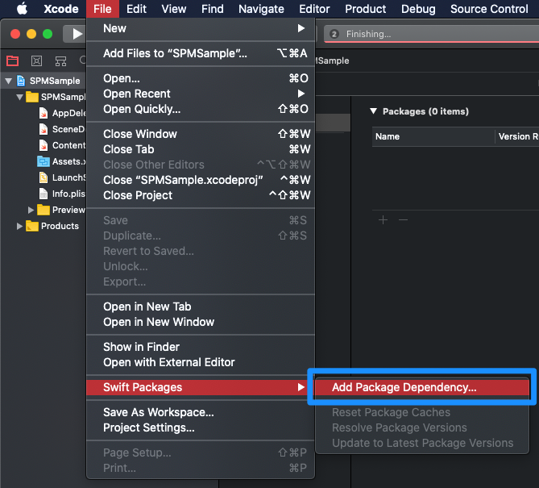Open the New submenu

click(x=201, y=28)
